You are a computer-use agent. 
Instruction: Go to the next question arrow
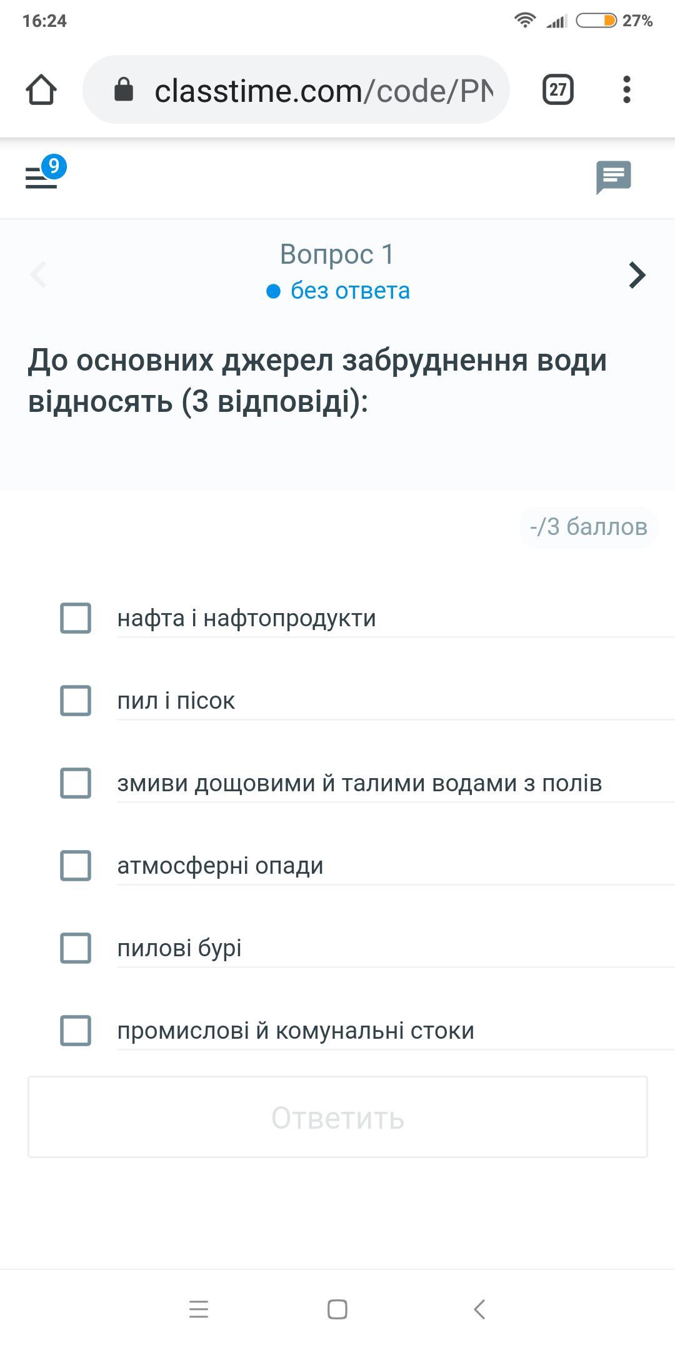(x=636, y=274)
